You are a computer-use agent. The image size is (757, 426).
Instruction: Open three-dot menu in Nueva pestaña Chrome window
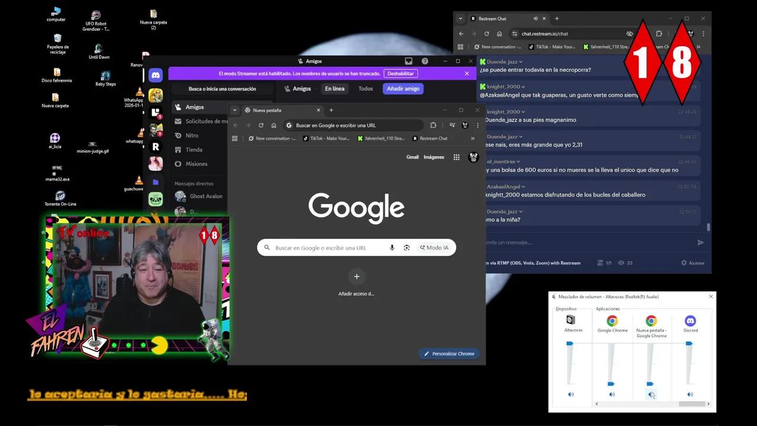tap(478, 125)
